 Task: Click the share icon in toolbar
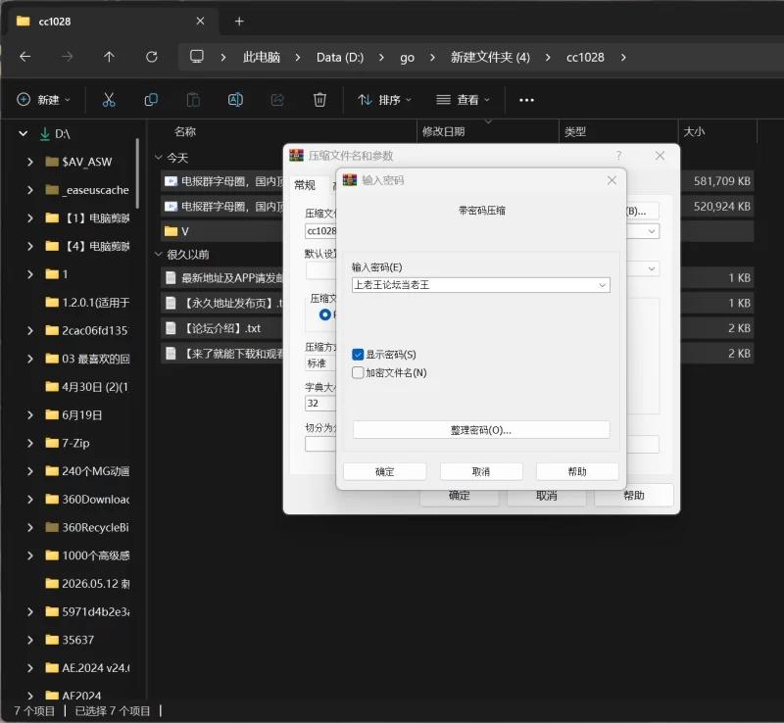(277, 100)
